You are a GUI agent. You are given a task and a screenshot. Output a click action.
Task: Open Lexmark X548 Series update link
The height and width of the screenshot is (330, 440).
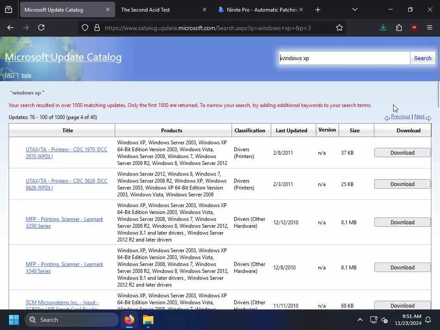click(x=64, y=268)
